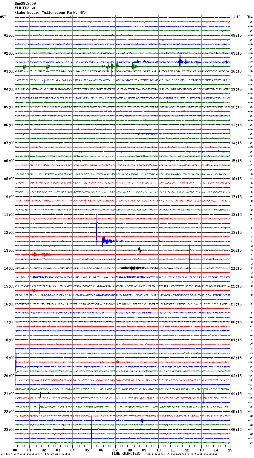Click the date label Sep28,2009

25,4
